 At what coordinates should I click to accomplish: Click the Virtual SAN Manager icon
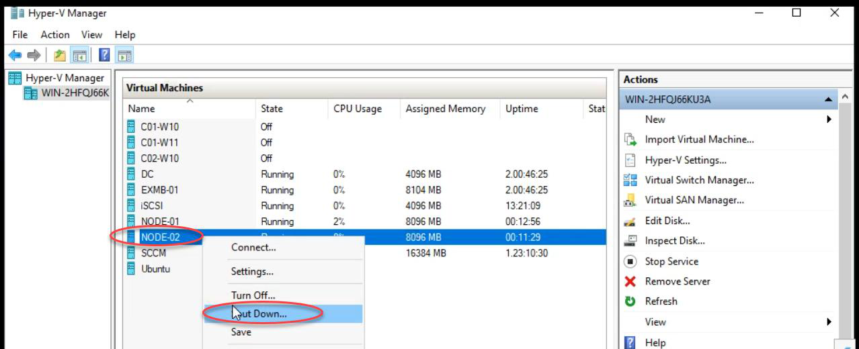[x=630, y=200]
